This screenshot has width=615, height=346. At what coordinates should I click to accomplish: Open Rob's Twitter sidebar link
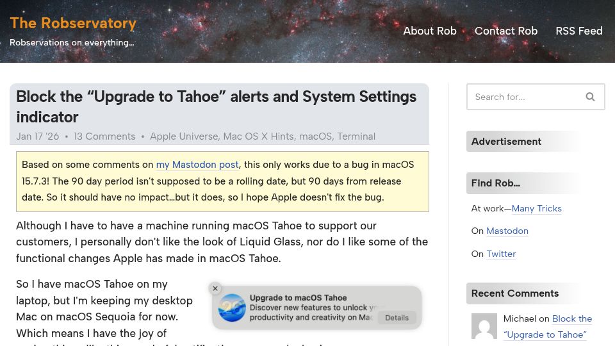501,254
